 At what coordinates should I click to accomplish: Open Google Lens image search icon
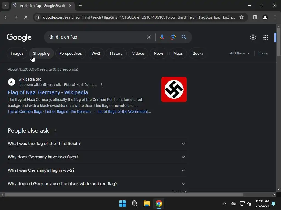coord(173,37)
